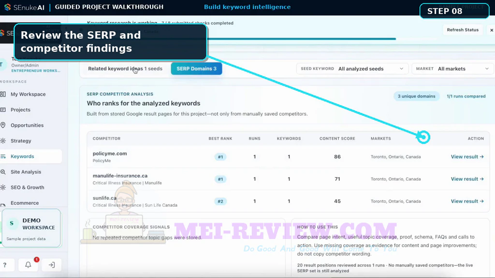This screenshot has height=278, width=495.
Task: Click the Content Score column header
Action: pos(337,139)
